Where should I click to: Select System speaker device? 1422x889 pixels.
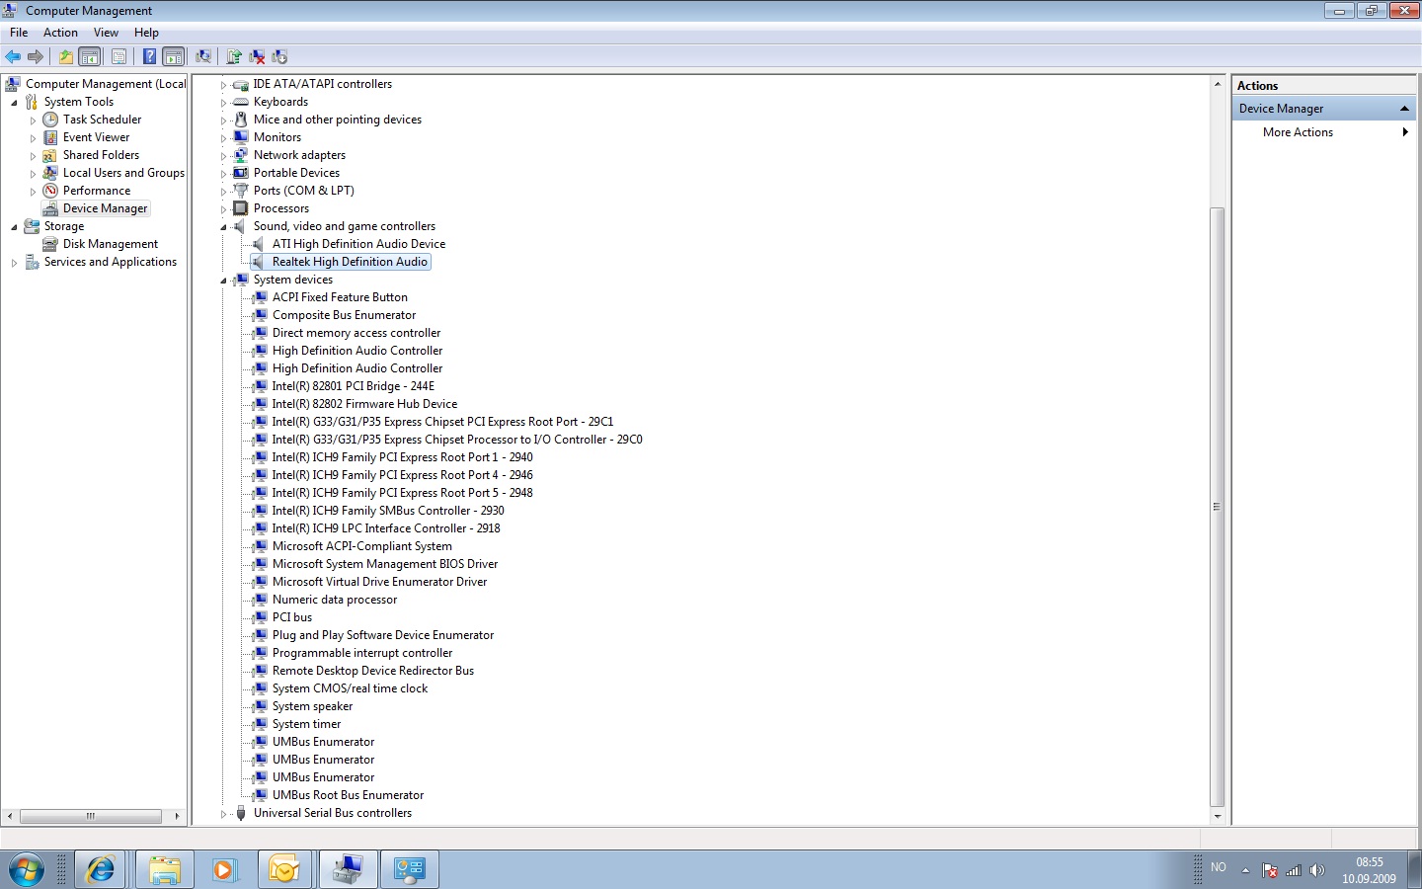[x=312, y=706]
